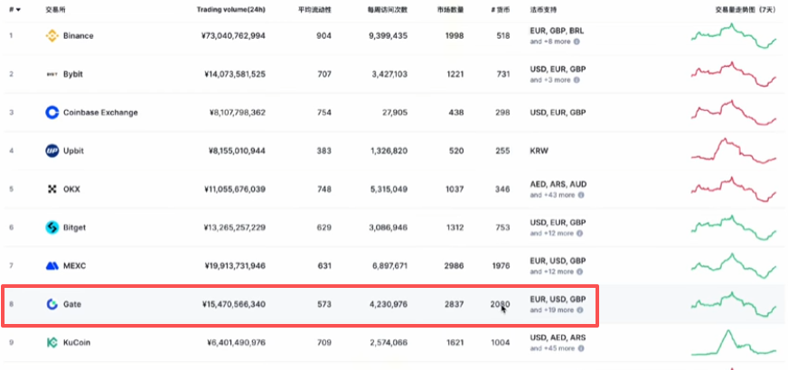
Task: Show KuCoin '+45 more' fiat info icon
Action: [580, 348]
